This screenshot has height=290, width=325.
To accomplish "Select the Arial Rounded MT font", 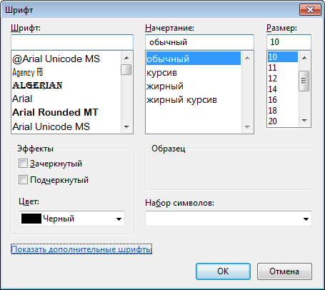I will [55, 112].
